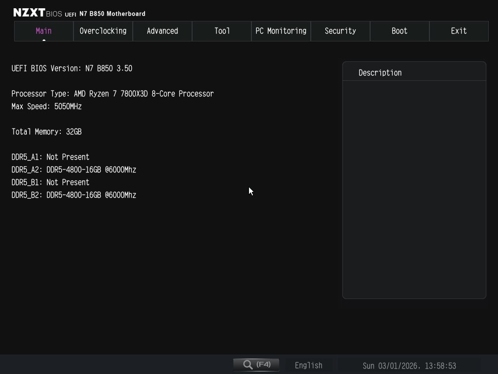Select the UEFI BIOS Version line
This screenshot has width=498, height=374.
coord(72,68)
